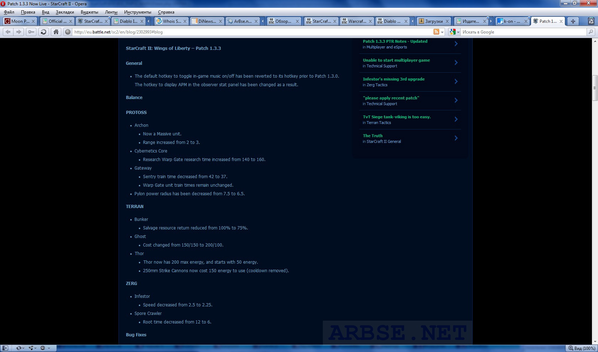Image resolution: width=598 pixels, height=352 pixels.
Task: Click the orange RSS feed icon
Action: [436, 32]
